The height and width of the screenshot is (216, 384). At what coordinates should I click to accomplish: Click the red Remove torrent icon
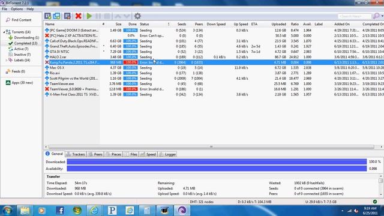79,16
